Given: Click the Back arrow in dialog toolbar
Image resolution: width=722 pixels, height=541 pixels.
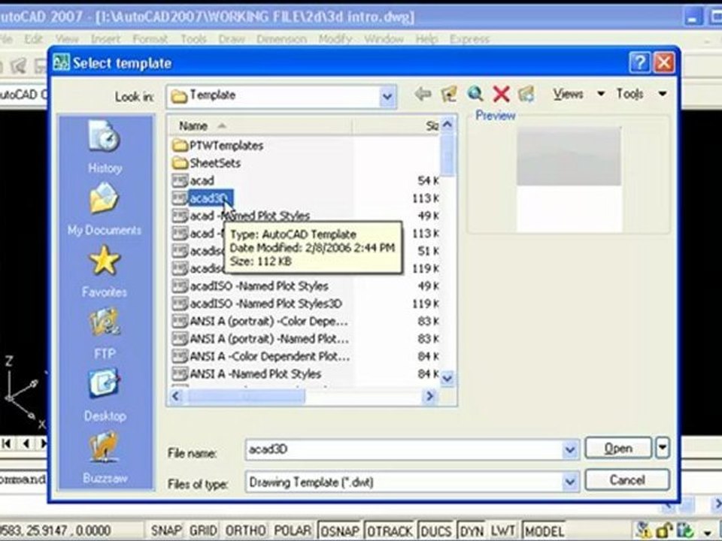Looking at the screenshot, I should click(x=423, y=95).
